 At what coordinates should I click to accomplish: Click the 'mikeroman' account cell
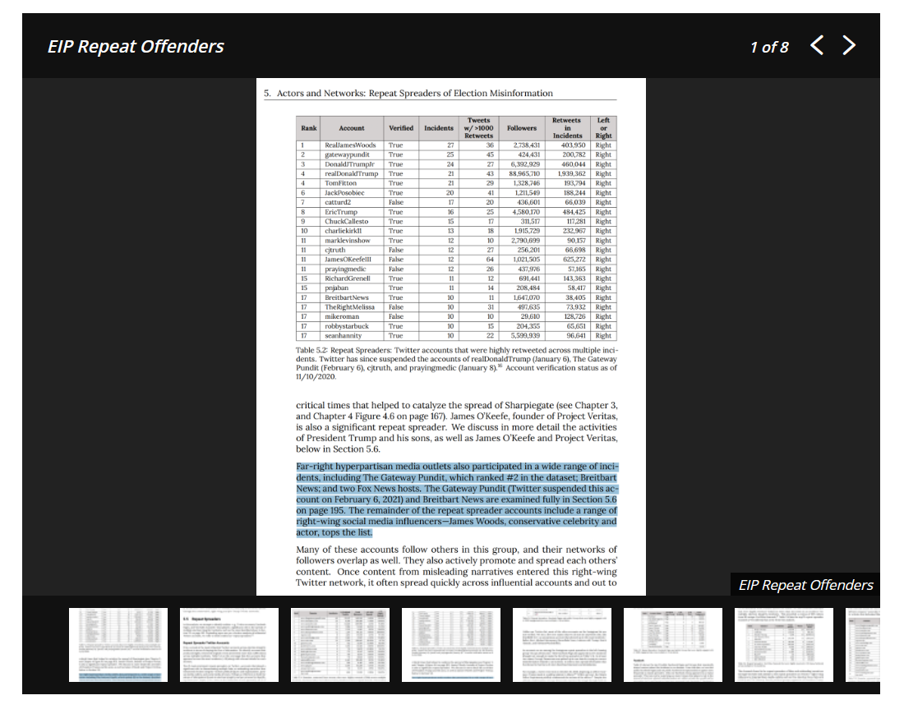[352, 316]
